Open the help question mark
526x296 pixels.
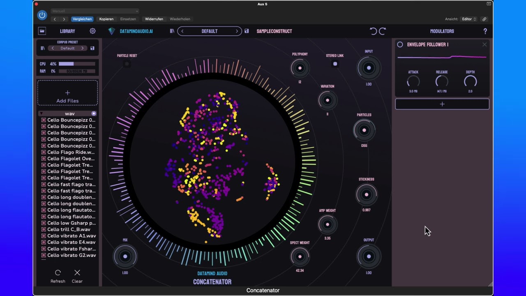pos(485,31)
